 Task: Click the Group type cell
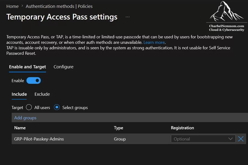point(120,139)
